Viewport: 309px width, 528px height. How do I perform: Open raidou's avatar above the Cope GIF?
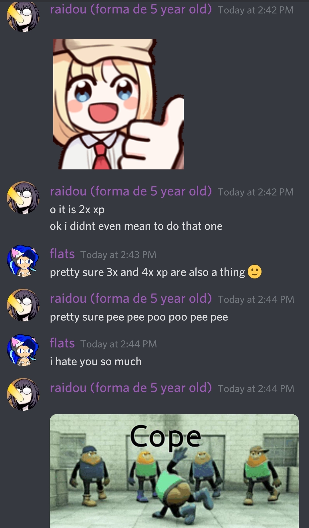[23, 394]
